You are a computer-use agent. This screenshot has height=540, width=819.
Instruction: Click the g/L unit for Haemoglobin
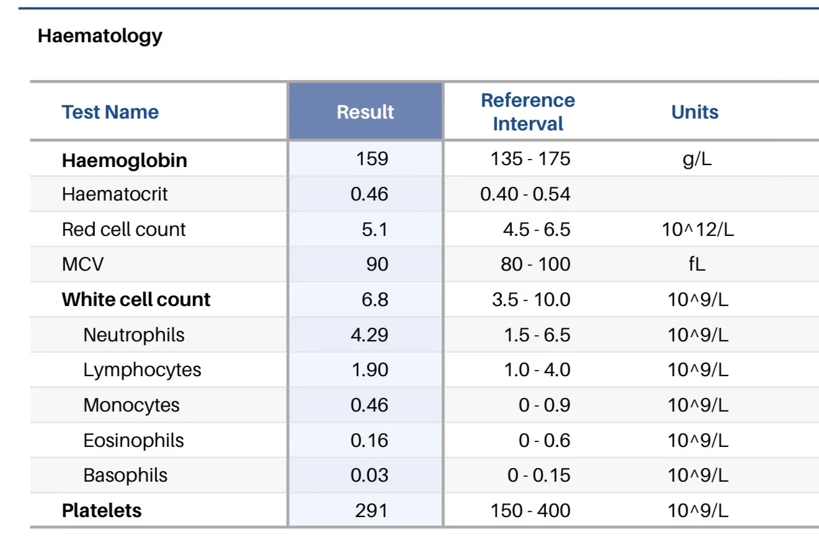tap(697, 160)
